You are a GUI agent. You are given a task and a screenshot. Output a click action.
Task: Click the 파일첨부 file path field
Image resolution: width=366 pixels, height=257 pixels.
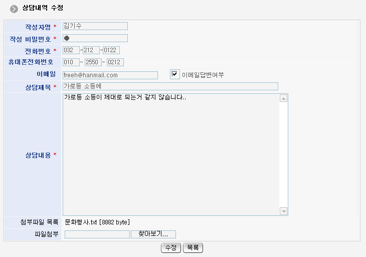(x=97, y=234)
